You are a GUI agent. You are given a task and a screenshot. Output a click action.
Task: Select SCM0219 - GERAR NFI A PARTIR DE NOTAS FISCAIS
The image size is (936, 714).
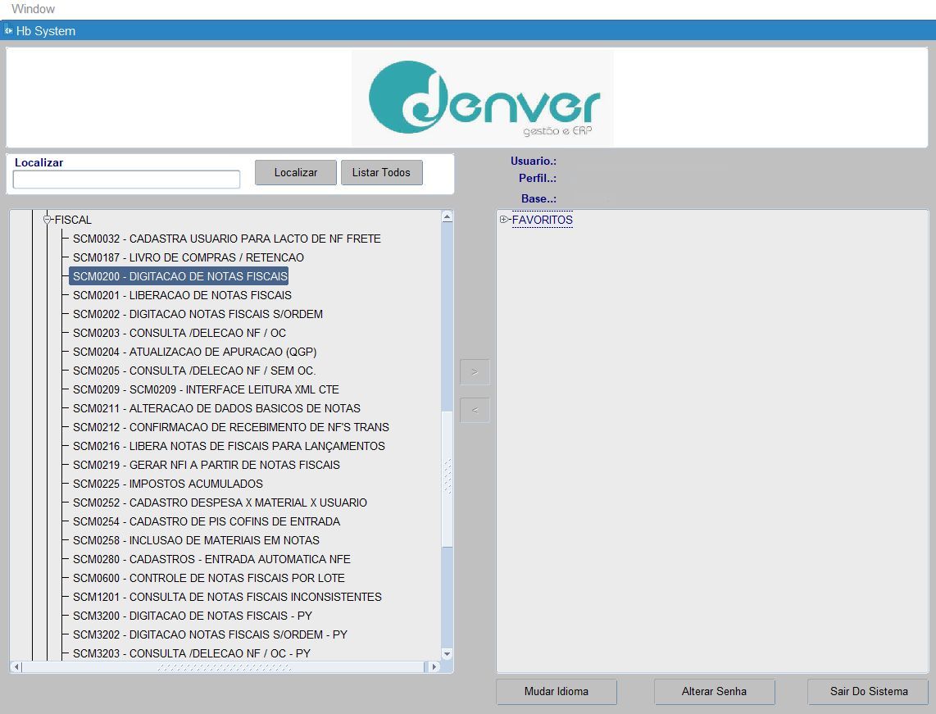tap(207, 465)
